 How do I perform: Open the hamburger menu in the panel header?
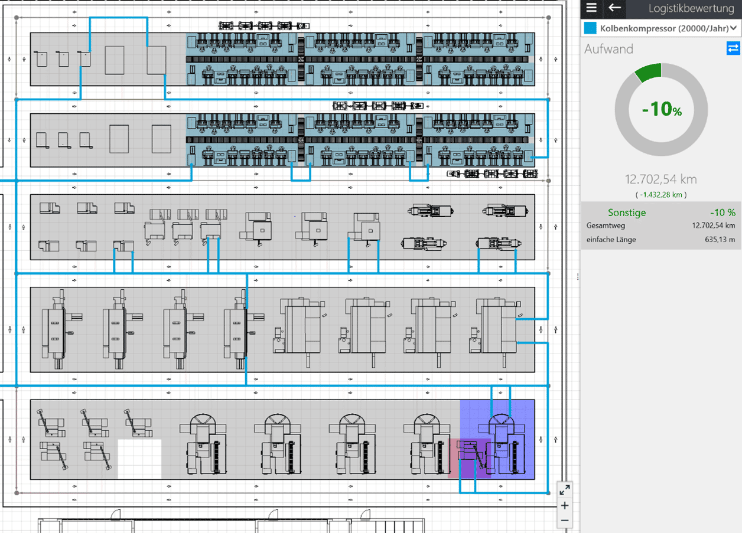click(591, 8)
